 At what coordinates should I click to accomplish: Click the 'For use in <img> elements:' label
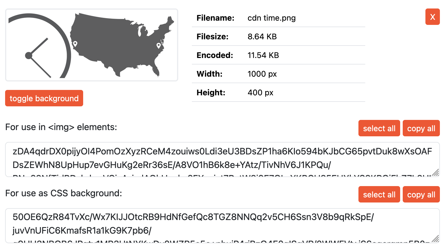click(61, 127)
